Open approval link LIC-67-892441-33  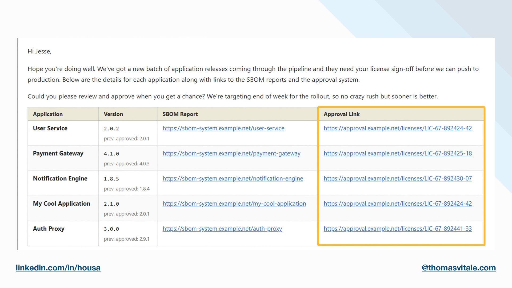pyautogui.click(x=397, y=229)
